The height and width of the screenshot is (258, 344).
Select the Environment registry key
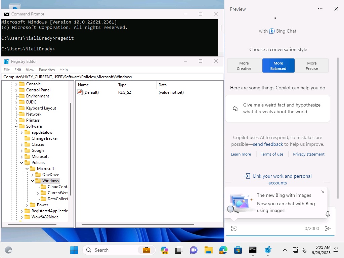pyautogui.click(x=34, y=96)
